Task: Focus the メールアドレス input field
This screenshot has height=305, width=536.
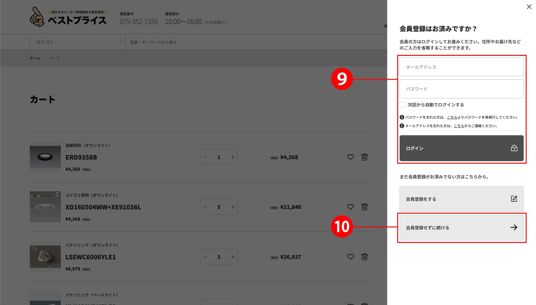Action: 461,67
